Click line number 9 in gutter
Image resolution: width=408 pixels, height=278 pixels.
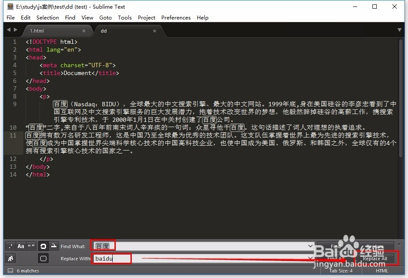point(15,104)
